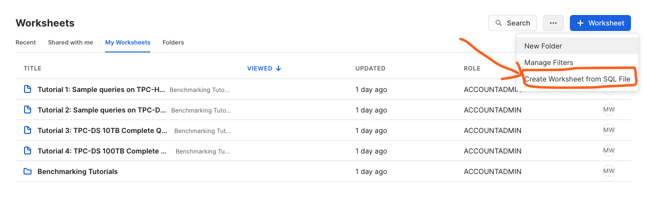The height and width of the screenshot is (208, 647).
Task: Select Create Worksheet from SQL File
Action: coord(577,79)
